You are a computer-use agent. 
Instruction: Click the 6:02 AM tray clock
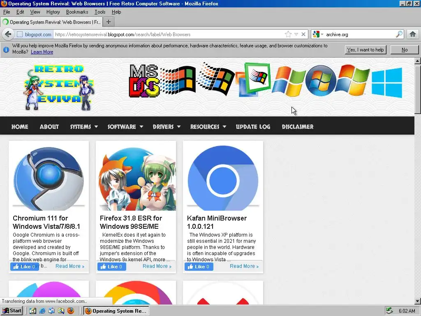click(x=407, y=311)
